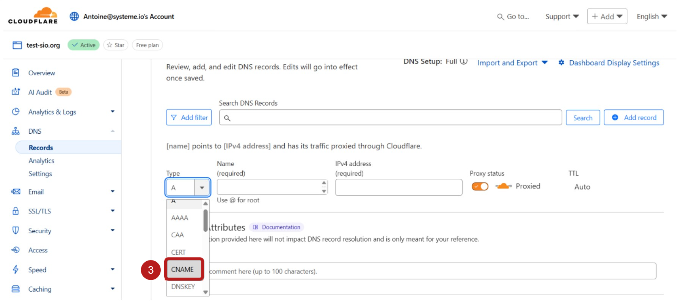The width and height of the screenshot is (678, 301).
Task: Open the English language dropdown
Action: point(652,17)
